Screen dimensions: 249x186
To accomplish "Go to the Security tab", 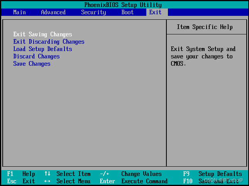I will (x=93, y=12).
